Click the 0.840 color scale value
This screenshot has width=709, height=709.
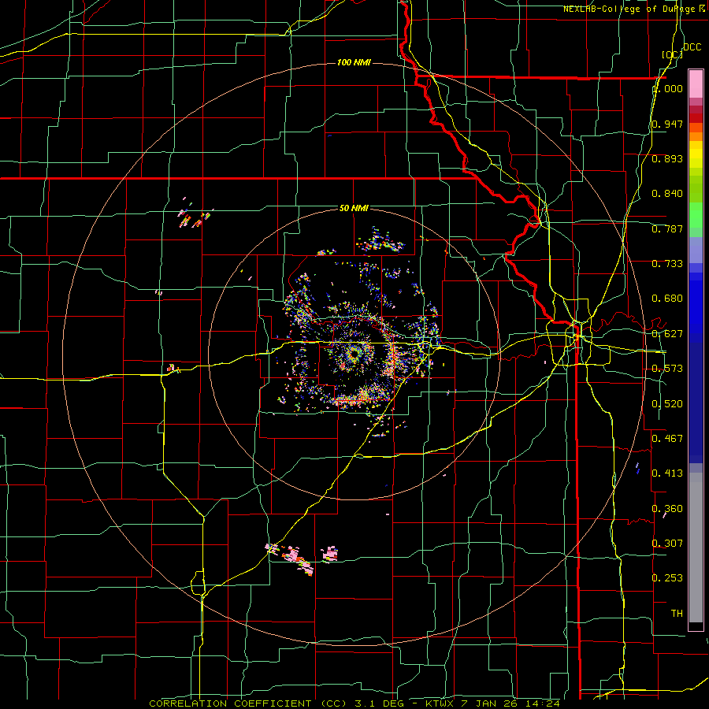click(x=667, y=194)
